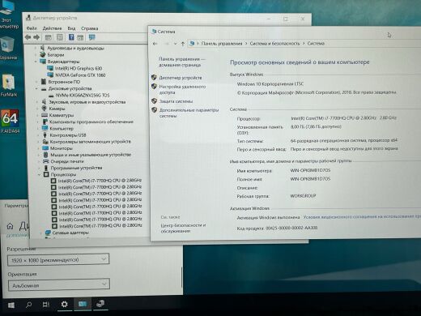
Task: Open 'Дополнительные параметры системы' link
Action: tap(189, 113)
